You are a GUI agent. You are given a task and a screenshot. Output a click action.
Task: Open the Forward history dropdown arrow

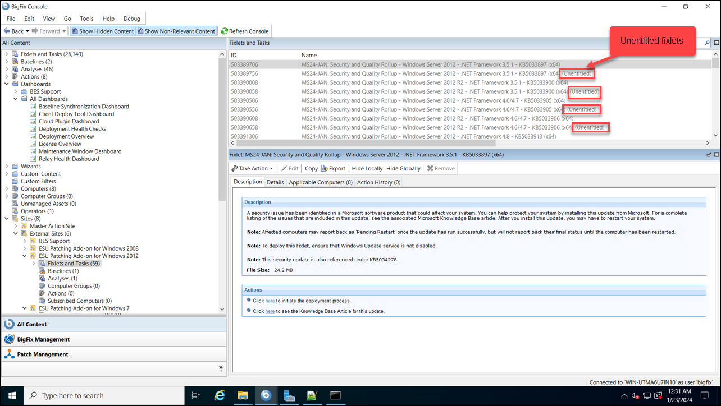tap(65, 31)
